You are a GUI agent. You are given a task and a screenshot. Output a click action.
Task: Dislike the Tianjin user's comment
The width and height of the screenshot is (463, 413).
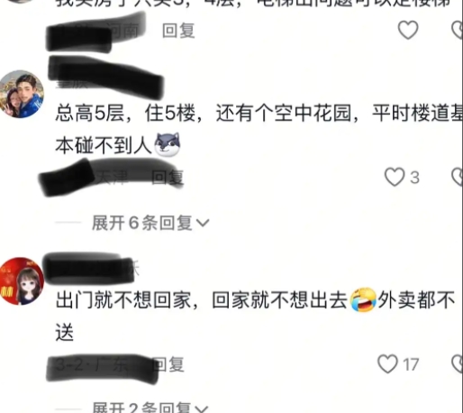coord(458,177)
